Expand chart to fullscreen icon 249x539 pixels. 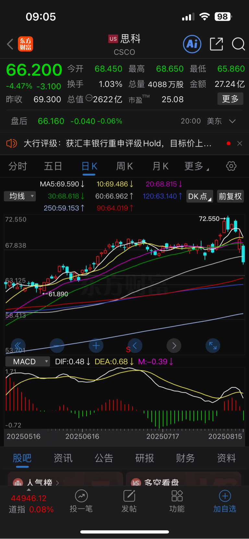(213, 346)
